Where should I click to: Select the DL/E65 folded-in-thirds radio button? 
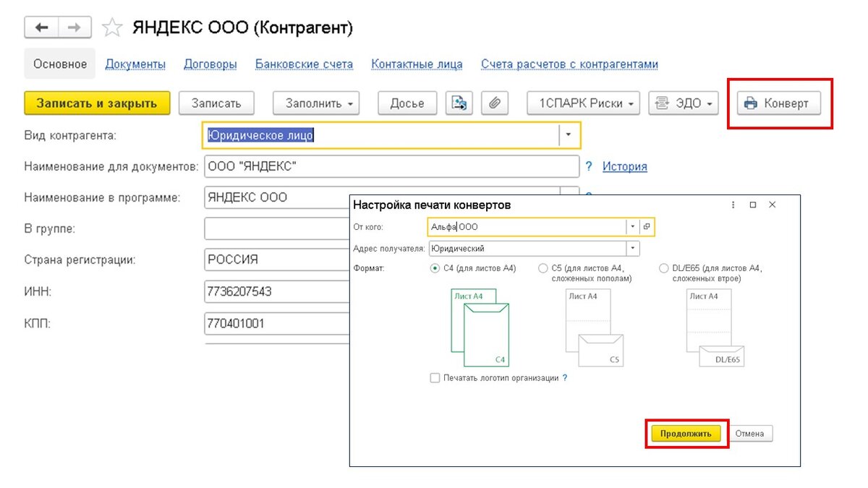click(664, 268)
